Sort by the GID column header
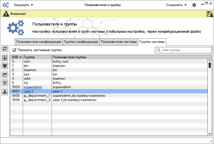The image size is (214, 144). click(x=17, y=57)
